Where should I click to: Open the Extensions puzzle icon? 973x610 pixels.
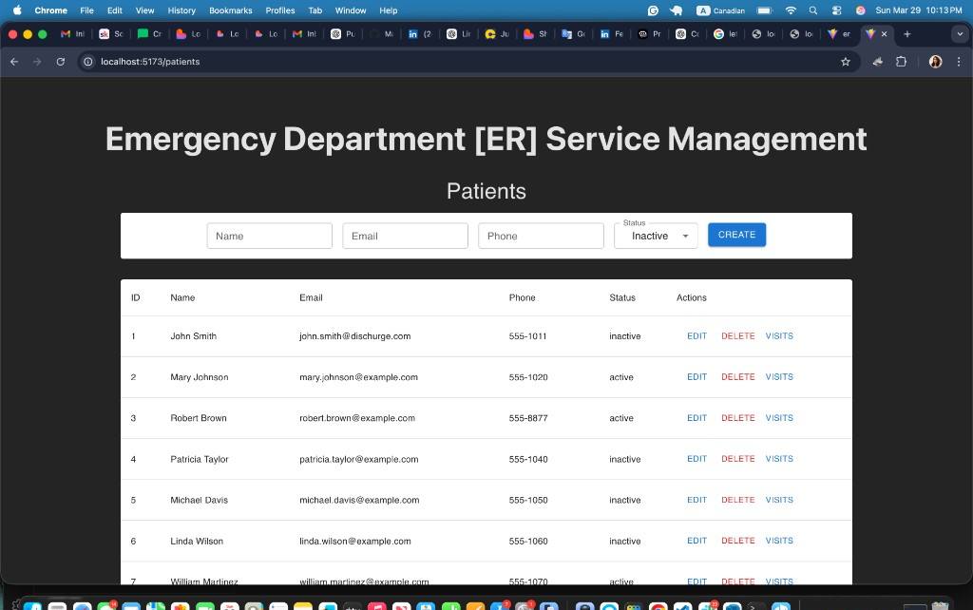pyautogui.click(x=901, y=62)
